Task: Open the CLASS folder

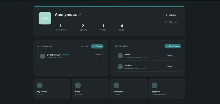Action: click(170, 67)
